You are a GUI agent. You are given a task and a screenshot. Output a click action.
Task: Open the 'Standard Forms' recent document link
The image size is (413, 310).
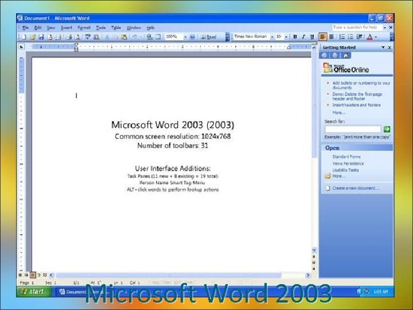click(x=346, y=157)
